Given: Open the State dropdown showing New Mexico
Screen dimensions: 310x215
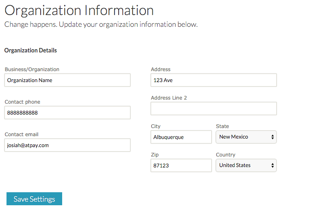Looking at the screenshot, I should coord(246,137).
